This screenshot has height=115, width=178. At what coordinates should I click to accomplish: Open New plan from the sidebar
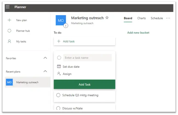[21, 20]
